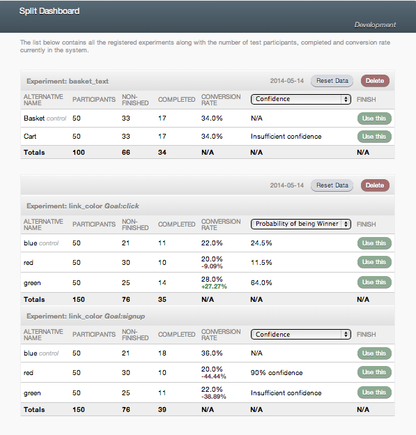The height and width of the screenshot is (435, 416).
Task: Open the Probability of being Winner dropdown
Action: click(x=301, y=224)
